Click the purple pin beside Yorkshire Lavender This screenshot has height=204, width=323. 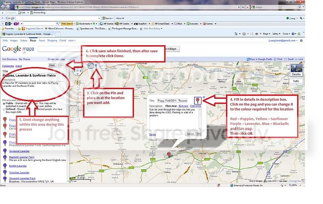click(x=5, y=172)
